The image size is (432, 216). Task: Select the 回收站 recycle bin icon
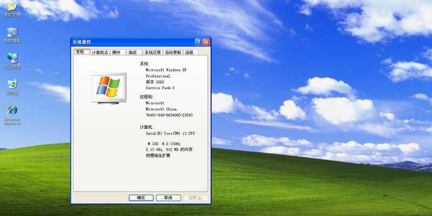[x=12, y=87]
